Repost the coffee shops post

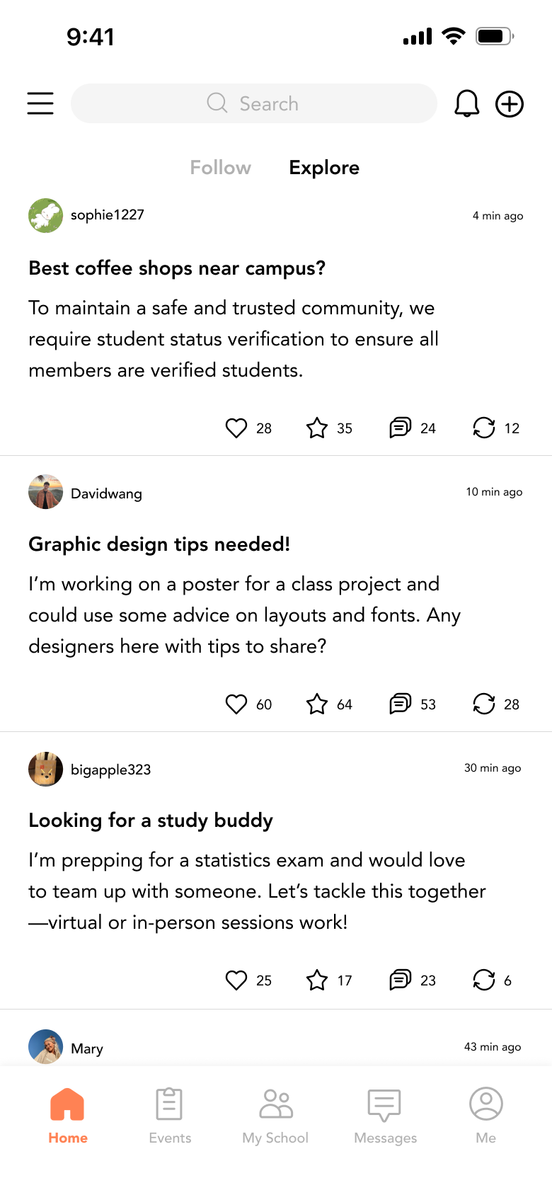tap(484, 428)
